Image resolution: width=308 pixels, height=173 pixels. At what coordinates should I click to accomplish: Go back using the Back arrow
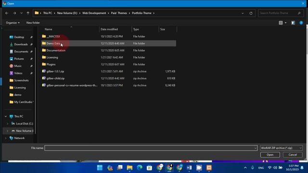click(7, 13)
